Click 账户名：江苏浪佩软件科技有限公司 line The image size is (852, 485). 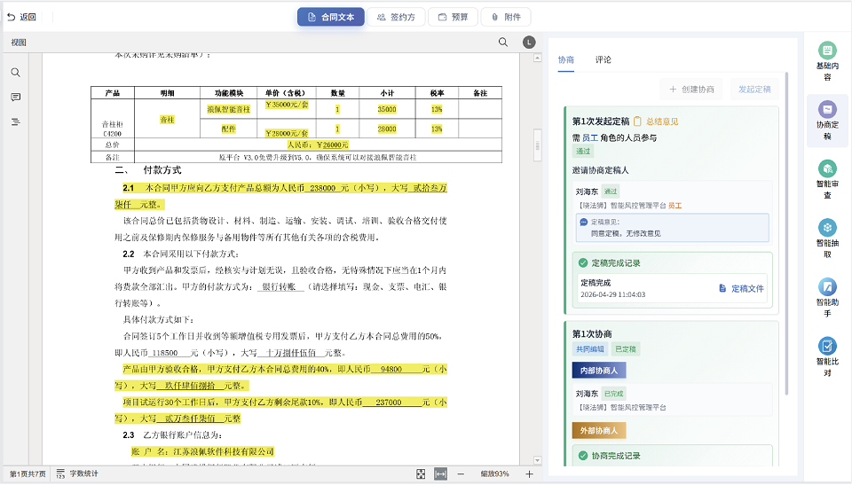pyautogui.click(x=202, y=452)
